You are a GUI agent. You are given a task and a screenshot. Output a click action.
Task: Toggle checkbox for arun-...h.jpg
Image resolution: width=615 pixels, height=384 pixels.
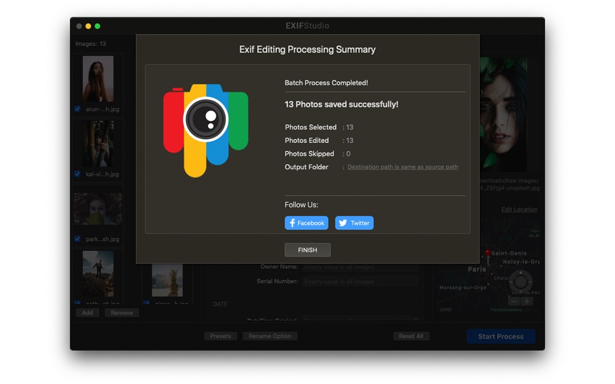click(78, 109)
